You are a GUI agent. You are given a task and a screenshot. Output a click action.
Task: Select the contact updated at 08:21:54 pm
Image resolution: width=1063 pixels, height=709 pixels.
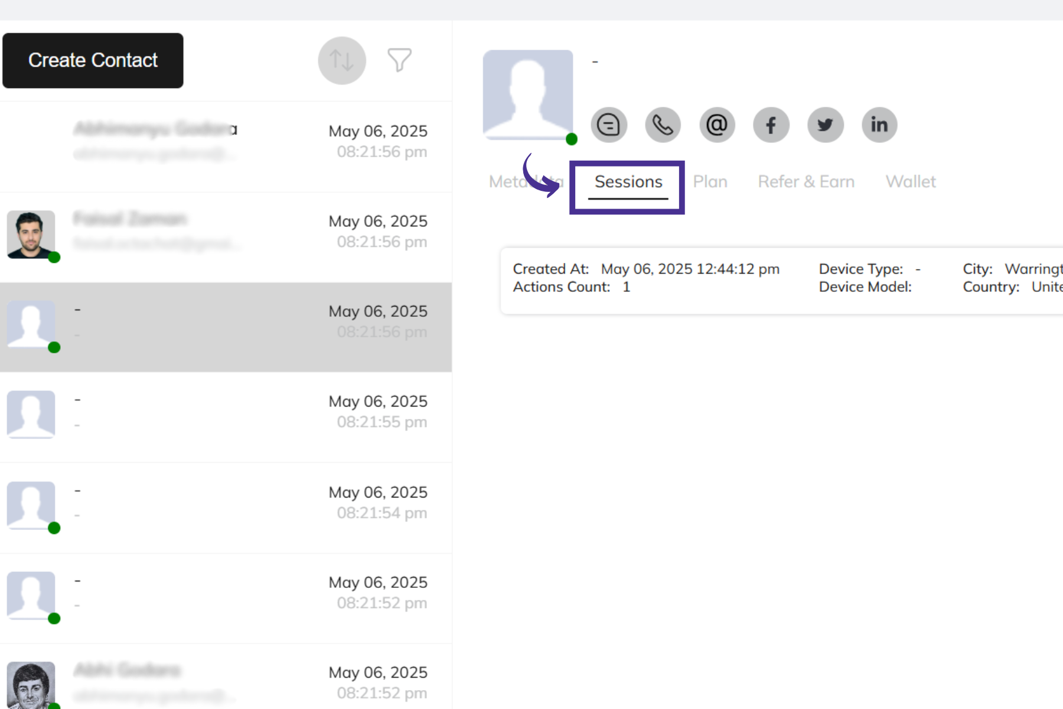pyautogui.click(x=226, y=503)
